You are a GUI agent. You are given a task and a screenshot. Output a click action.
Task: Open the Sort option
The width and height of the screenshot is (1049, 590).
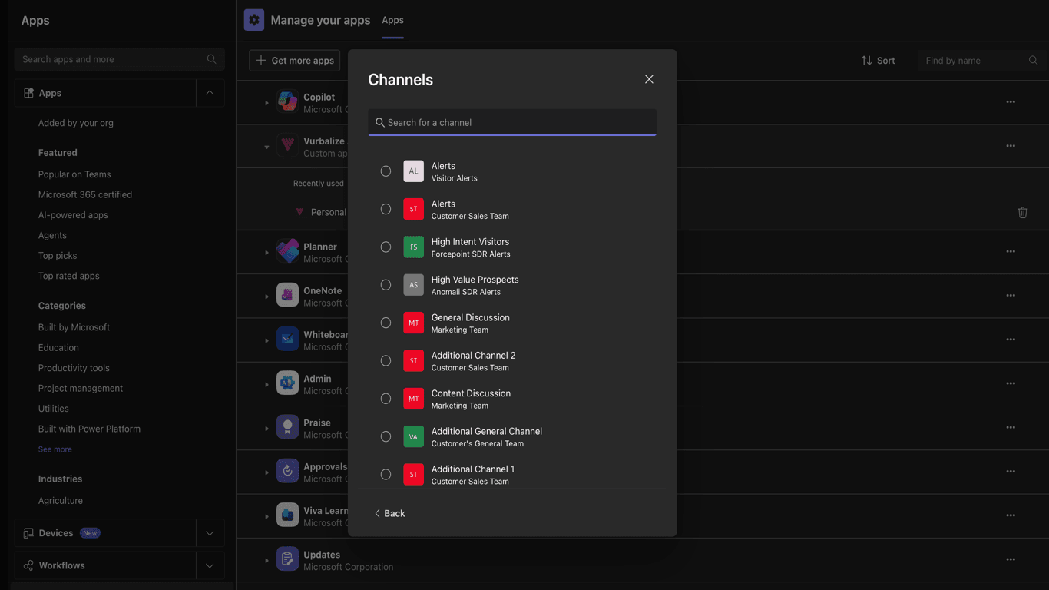click(878, 61)
